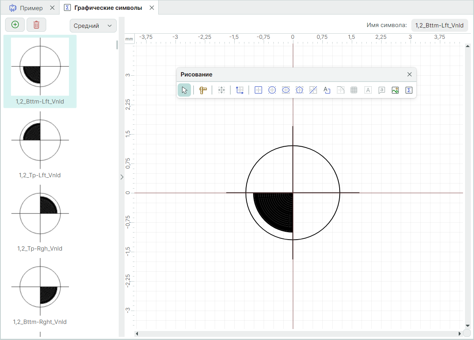Click the sigma graphic symbol tool
This screenshot has width=474, height=340.
409,90
